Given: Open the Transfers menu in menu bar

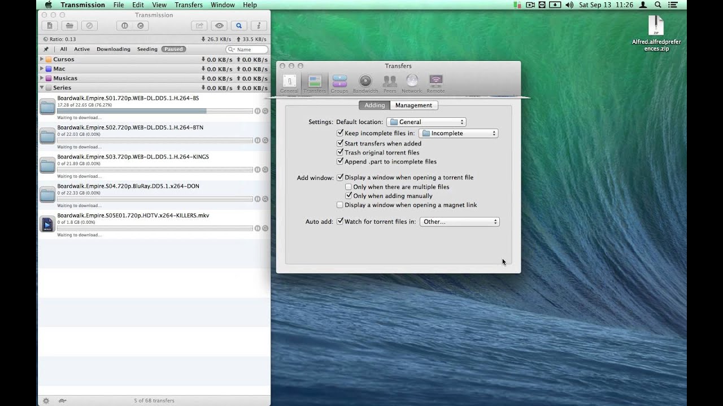Looking at the screenshot, I should point(189,5).
